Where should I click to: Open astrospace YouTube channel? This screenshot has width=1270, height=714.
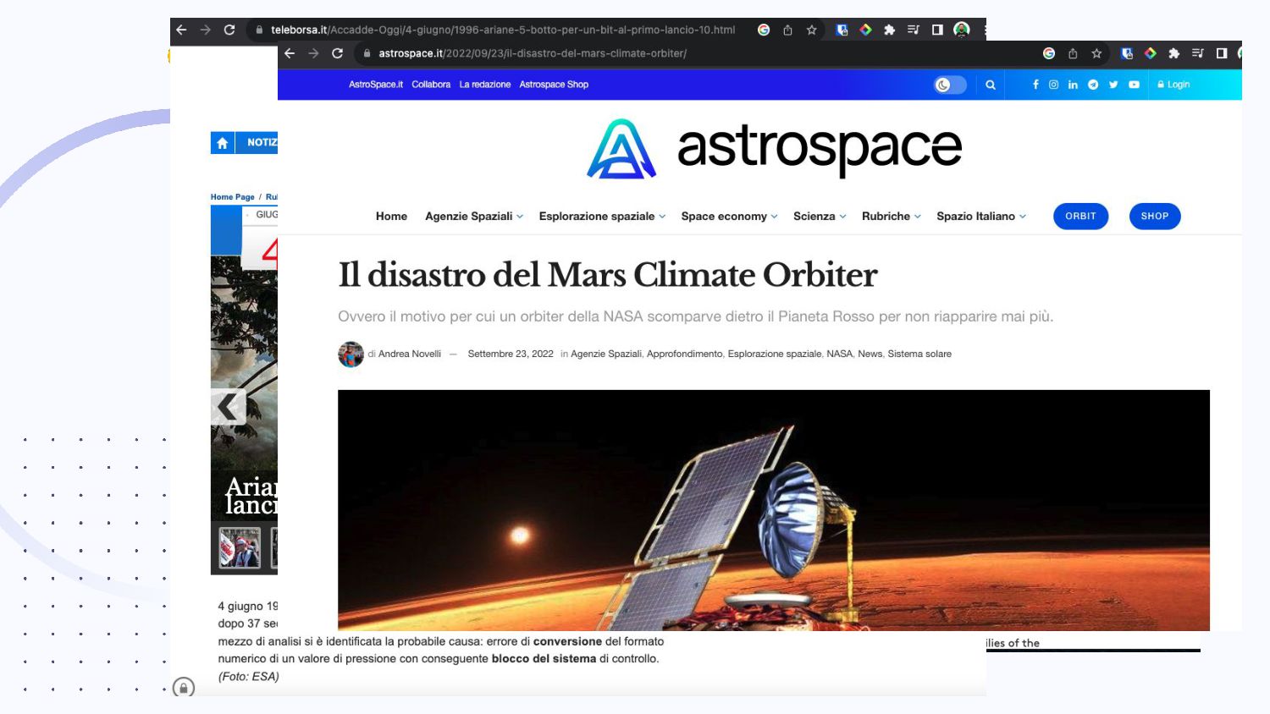(1134, 85)
